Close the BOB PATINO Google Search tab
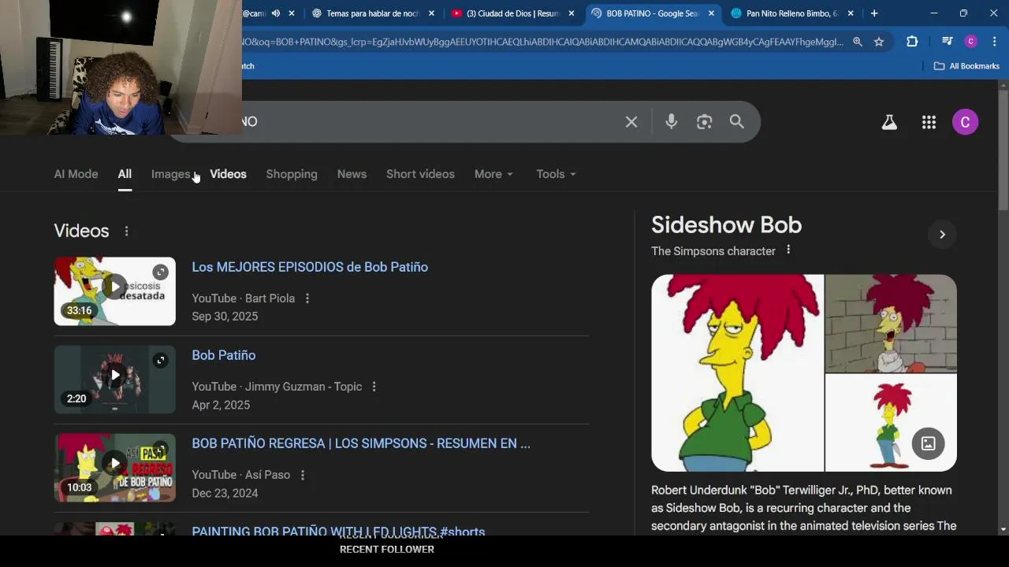 (711, 13)
